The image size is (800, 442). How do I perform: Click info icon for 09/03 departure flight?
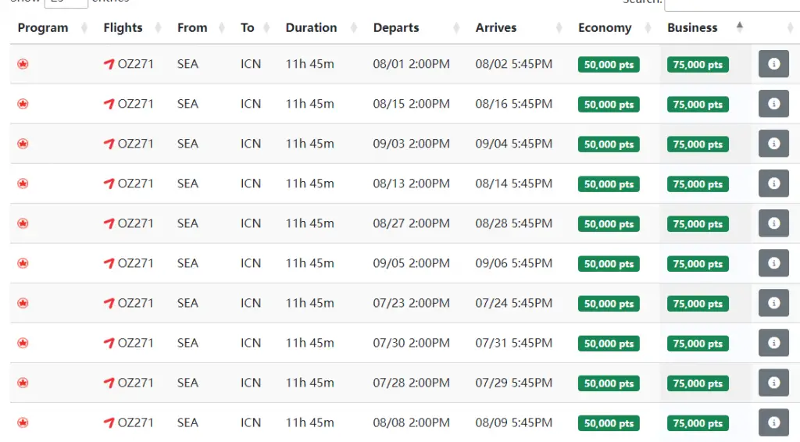click(x=773, y=144)
